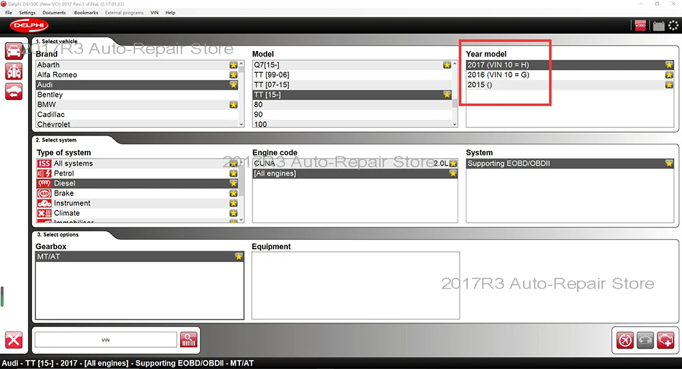Click the Petrol system type icon
The image size is (682, 369).
coord(44,173)
